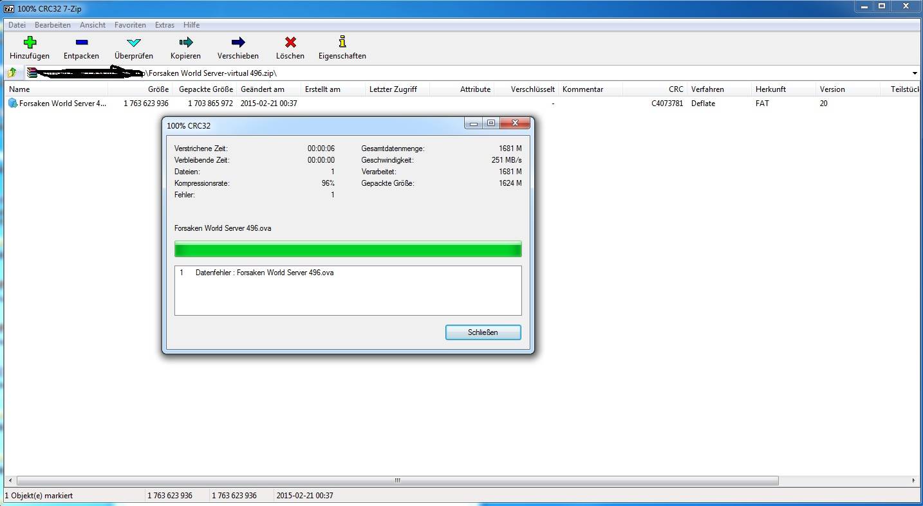The width and height of the screenshot is (923, 506).
Task: Sort by Kommentar column header
Action: (x=591, y=89)
